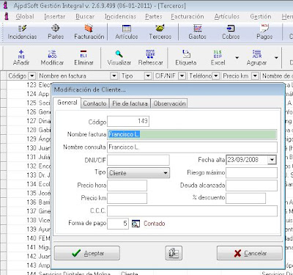Click the Deuda alcanzada input field
Image resolution: width=293 pixels, height=275 pixels.
251,186
